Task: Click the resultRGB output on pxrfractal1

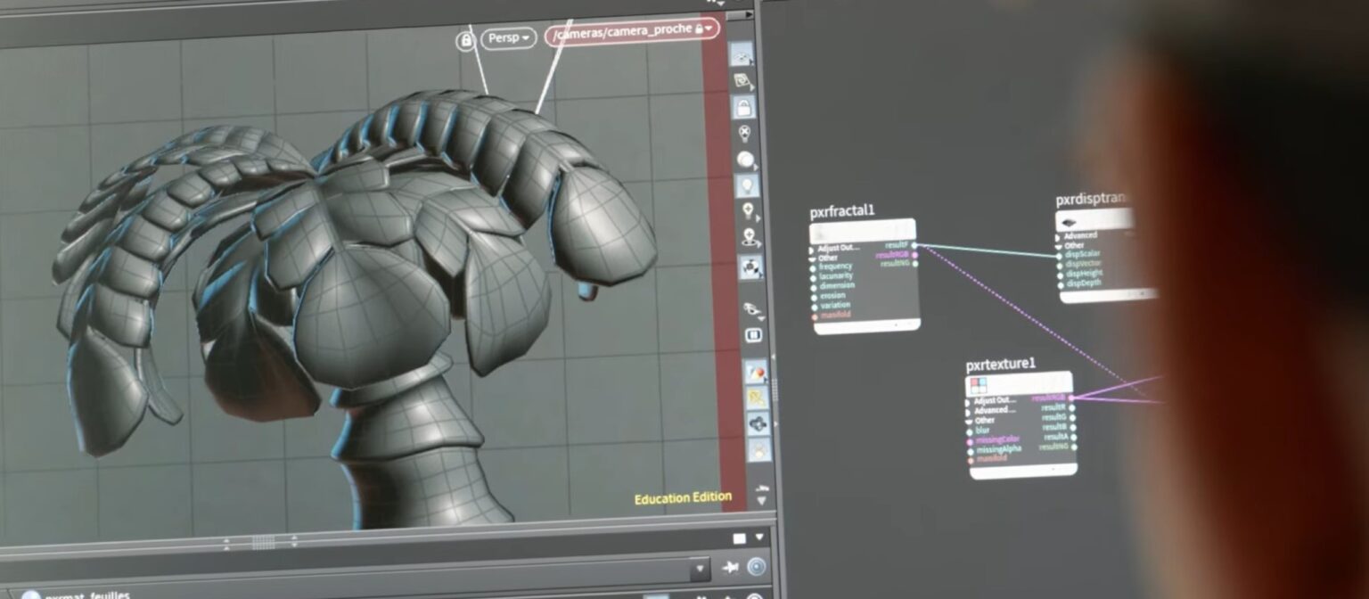Action: [915, 254]
